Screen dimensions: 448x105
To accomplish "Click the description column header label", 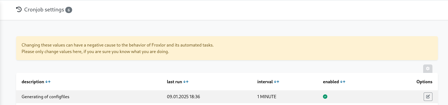I will [x=33, y=82].
